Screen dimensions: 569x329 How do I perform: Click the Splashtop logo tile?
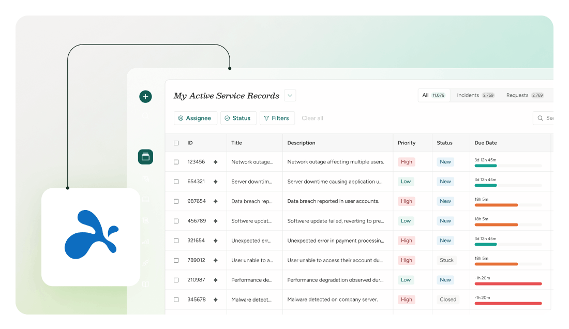point(91,237)
